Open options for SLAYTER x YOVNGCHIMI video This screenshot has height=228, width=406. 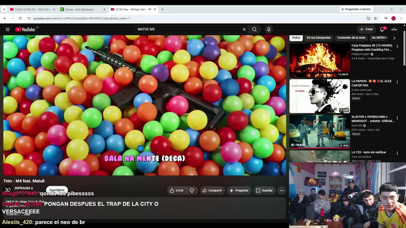pyautogui.click(x=397, y=118)
